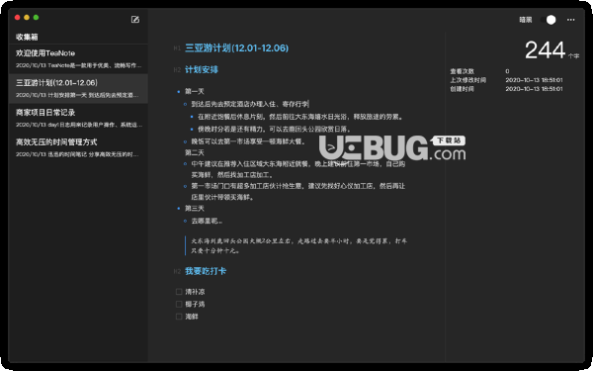This screenshot has width=593, height=371.
Task: Open the 商家项目日常记录 note
Action: [78, 118]
